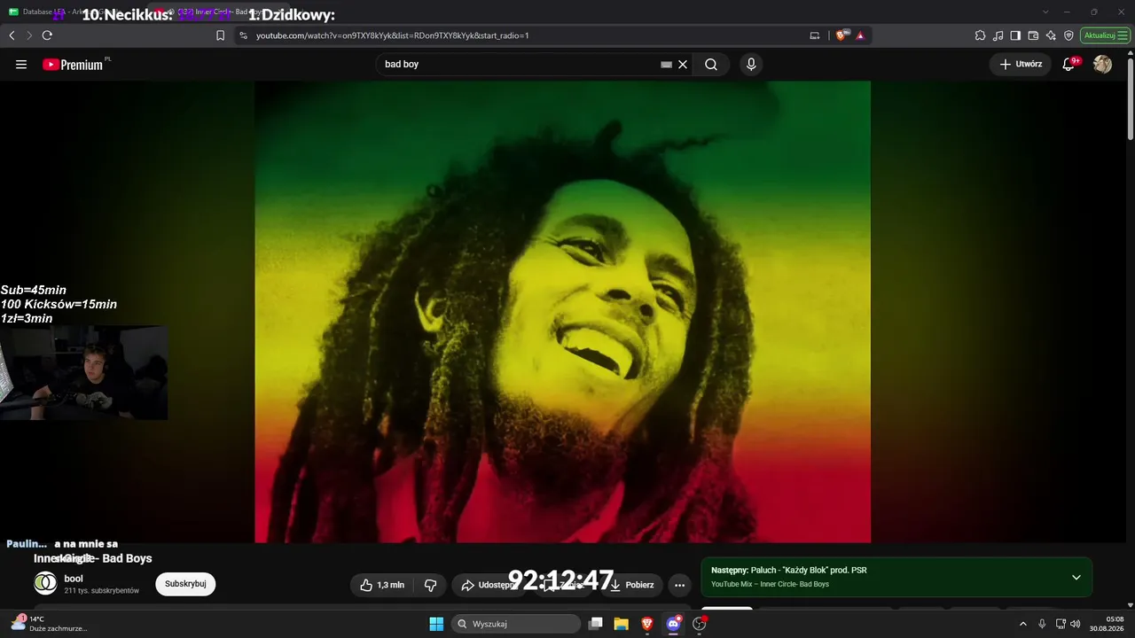This screenshot has width=1135, height=638.
Task: Open the YouTube notifications bell
Action: (x=1069, y=64)
